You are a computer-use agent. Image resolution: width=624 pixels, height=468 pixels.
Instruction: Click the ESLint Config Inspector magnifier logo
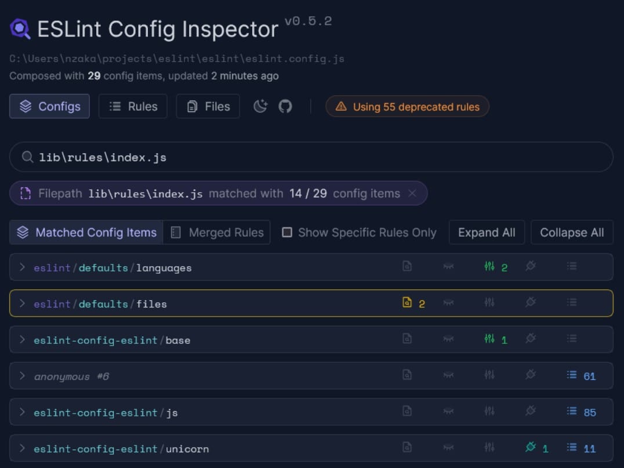coord(20,28)
